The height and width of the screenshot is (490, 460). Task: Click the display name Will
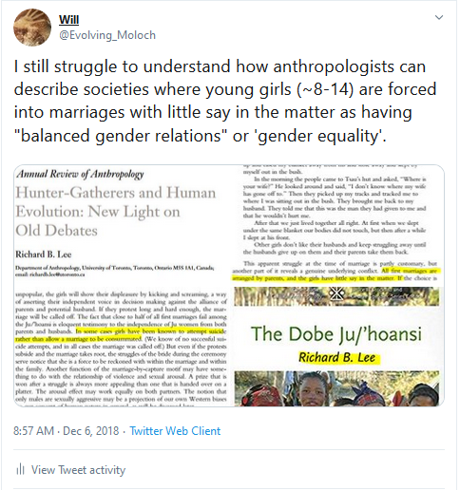(x=68, y=20)
